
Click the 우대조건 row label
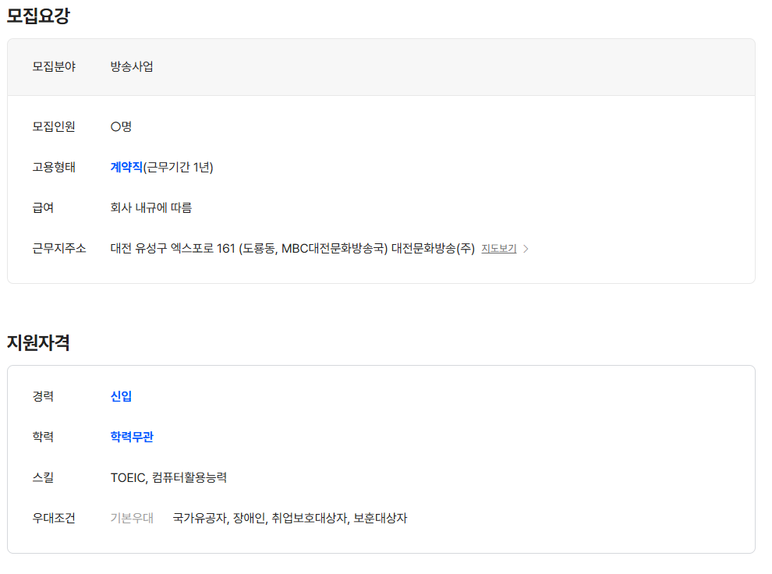coord(54,518)
